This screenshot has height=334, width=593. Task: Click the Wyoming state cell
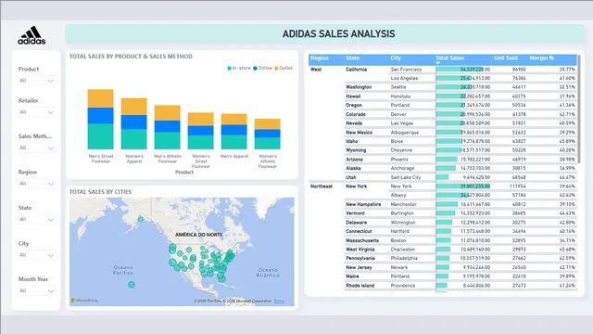[x=356, y=150]
